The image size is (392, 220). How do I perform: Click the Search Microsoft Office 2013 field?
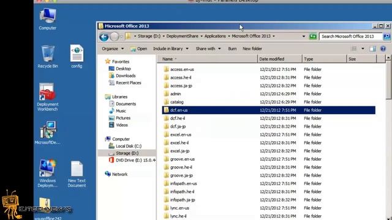[351, 37]
